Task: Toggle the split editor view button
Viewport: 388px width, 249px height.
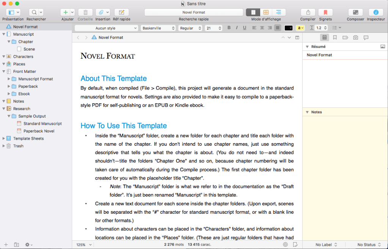Action: click(297, 38)
